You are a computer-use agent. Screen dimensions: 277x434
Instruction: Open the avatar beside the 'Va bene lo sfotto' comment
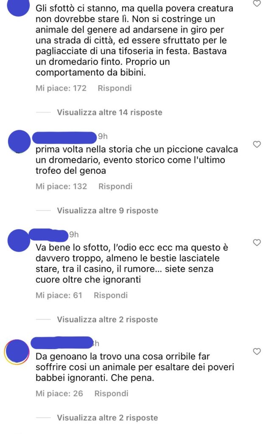(19, 240)
